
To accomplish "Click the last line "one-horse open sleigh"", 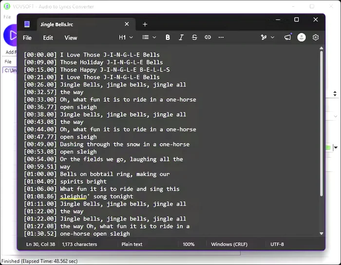I will pos(95,234).
